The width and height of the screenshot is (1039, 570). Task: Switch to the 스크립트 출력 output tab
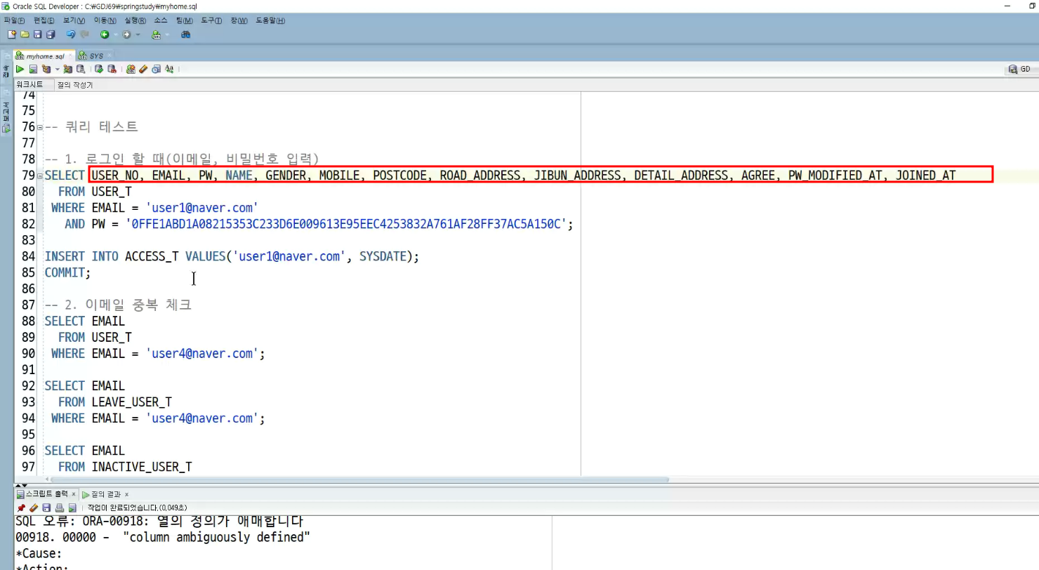coord(46,494)
